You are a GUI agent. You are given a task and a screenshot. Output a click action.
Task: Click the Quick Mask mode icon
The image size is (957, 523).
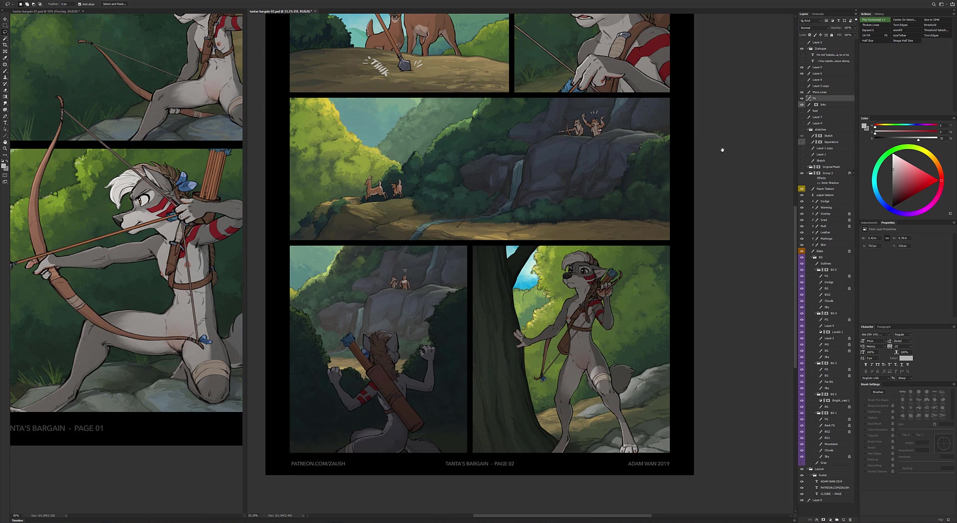(x=5, y=175)
